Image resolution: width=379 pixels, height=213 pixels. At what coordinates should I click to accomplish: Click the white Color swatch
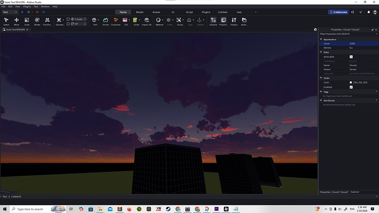351,82
